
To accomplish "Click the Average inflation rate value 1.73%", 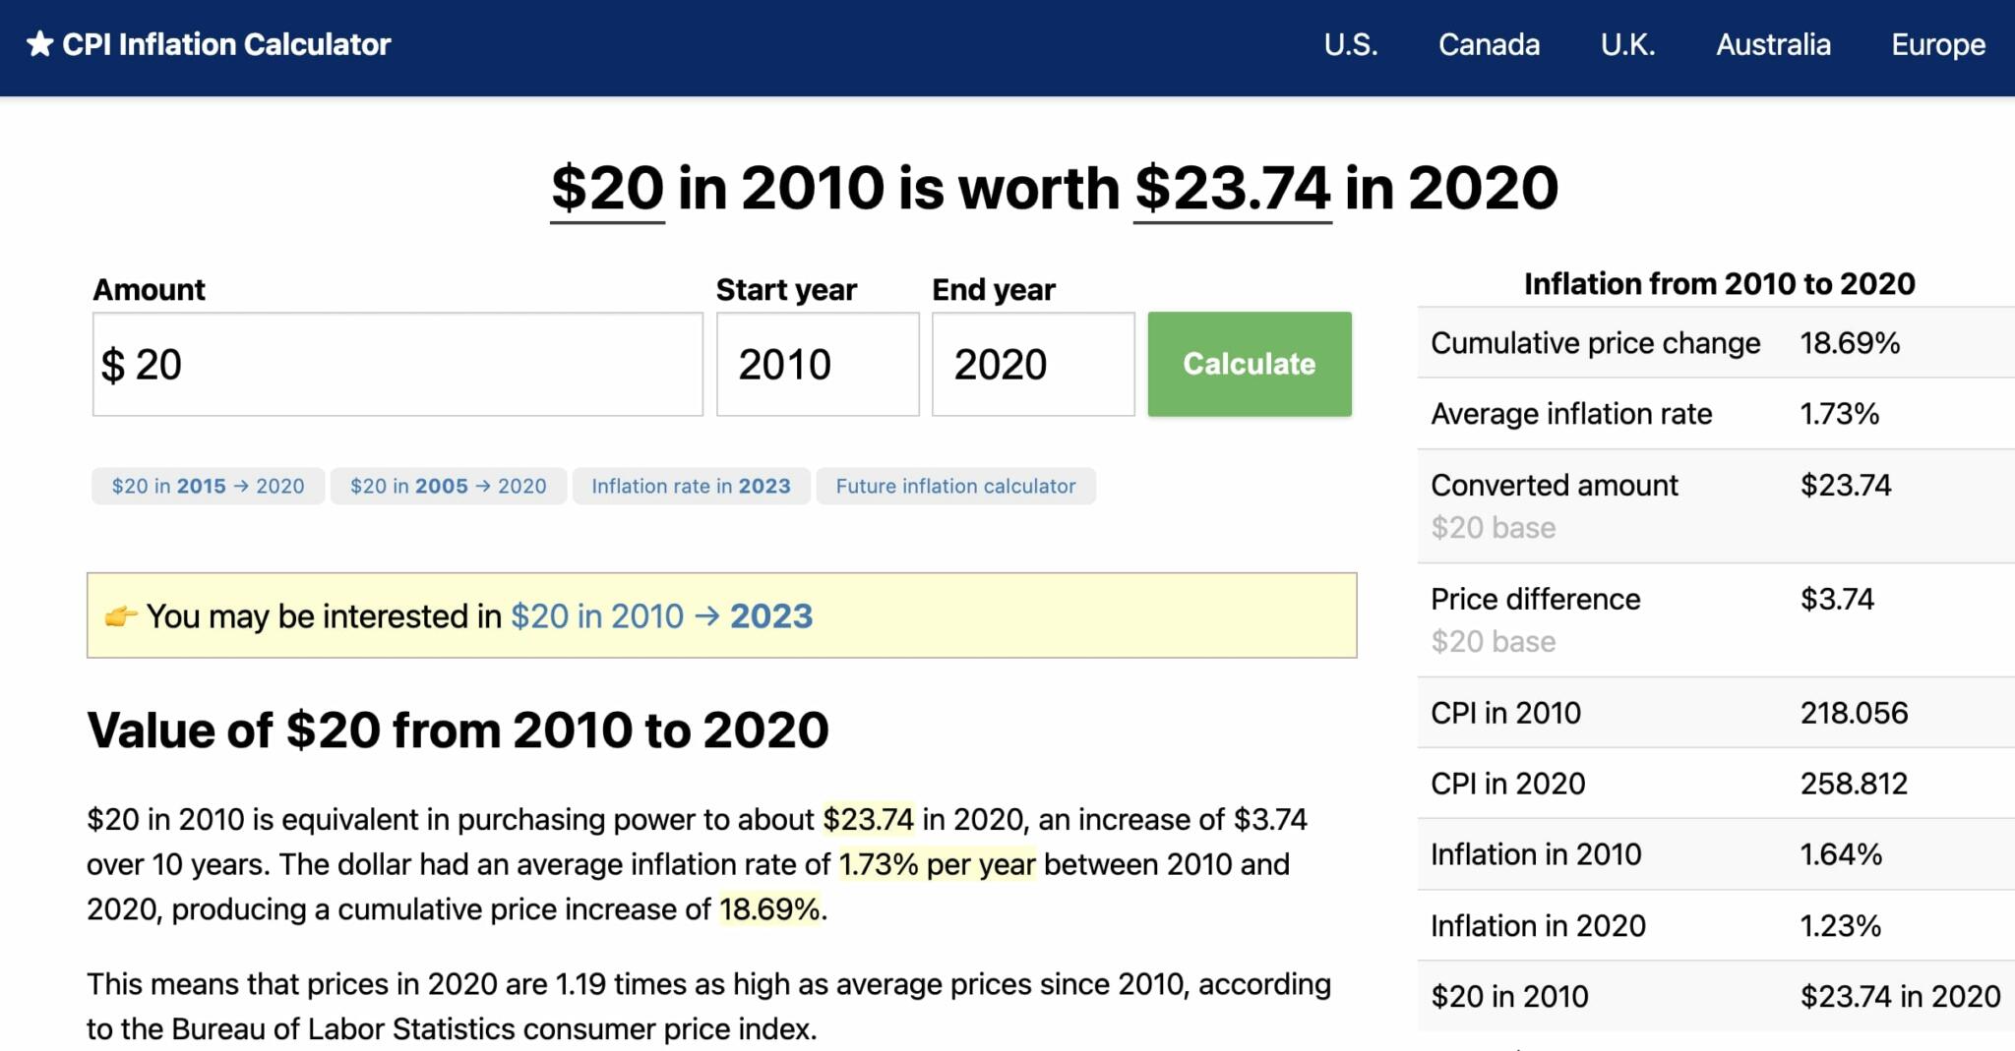I will [x=1839, y=414].
